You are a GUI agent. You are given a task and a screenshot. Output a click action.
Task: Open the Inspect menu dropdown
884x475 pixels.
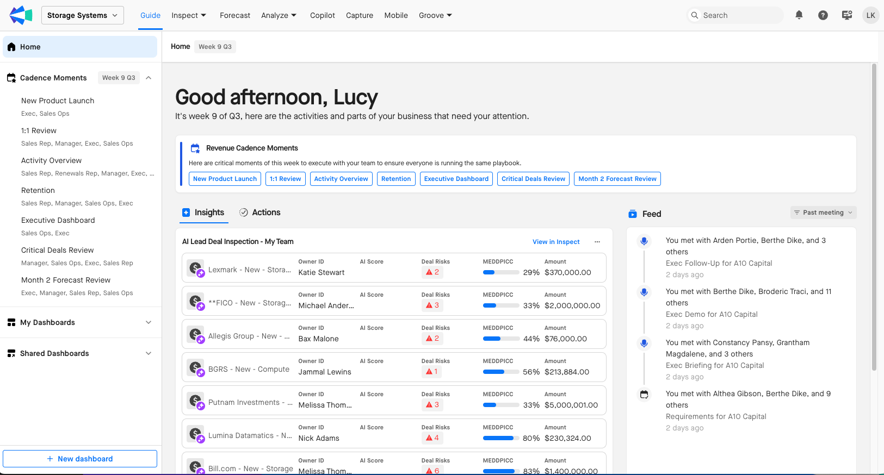click(x=189, y=15)
